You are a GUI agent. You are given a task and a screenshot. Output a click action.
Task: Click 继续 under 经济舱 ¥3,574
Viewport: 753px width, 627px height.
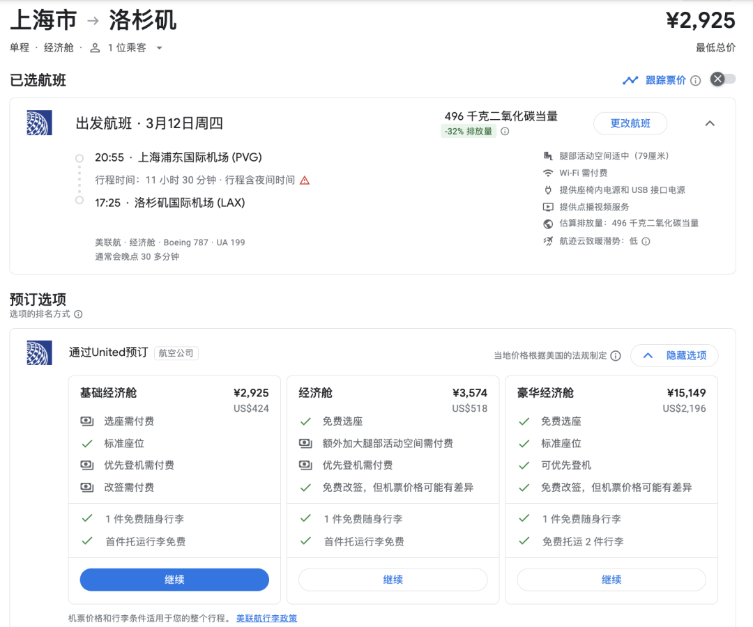[393, 580]
